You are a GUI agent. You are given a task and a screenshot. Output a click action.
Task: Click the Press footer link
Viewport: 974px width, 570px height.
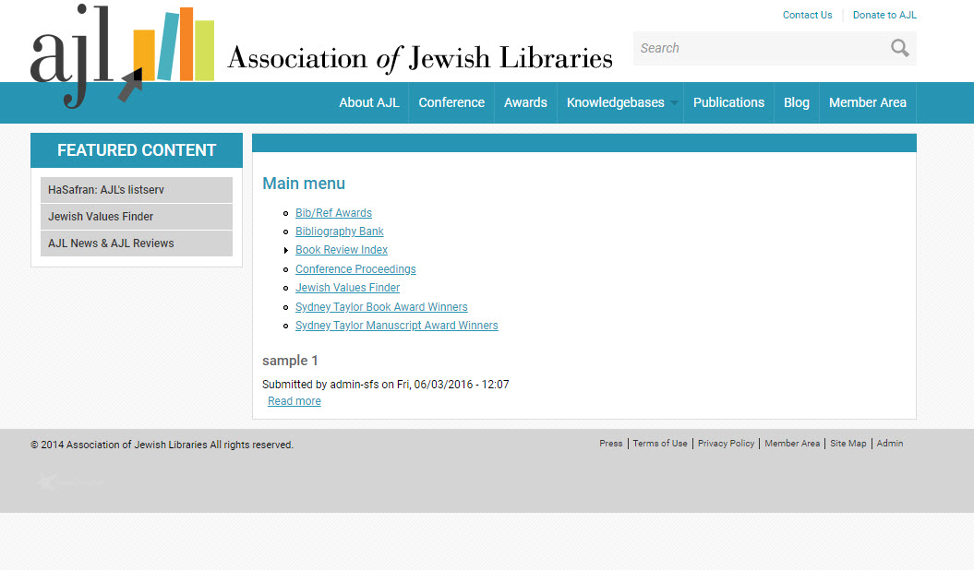(610, 444)
